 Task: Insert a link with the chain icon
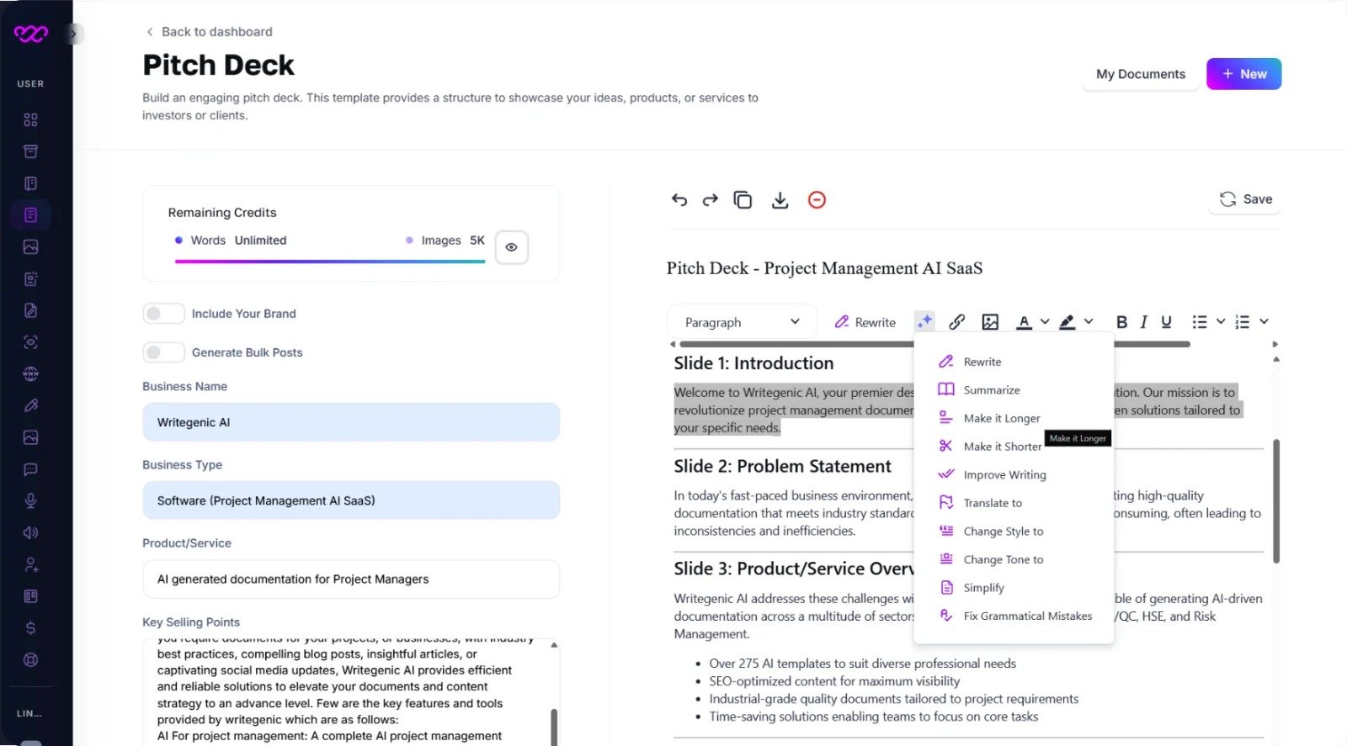(957, 322)
